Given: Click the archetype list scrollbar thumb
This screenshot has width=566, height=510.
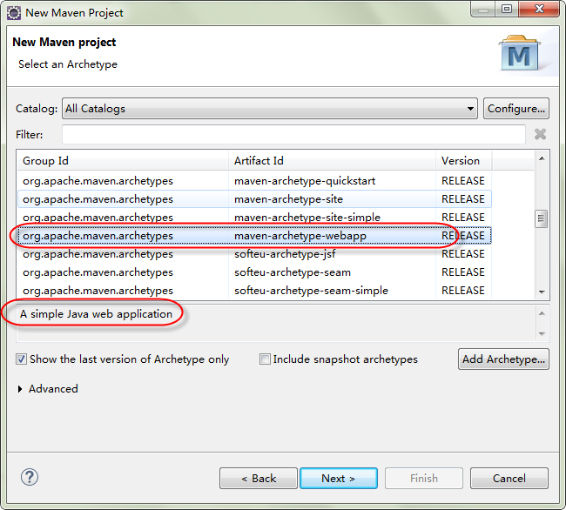Looking at the screenshot, I should (541, 218).
